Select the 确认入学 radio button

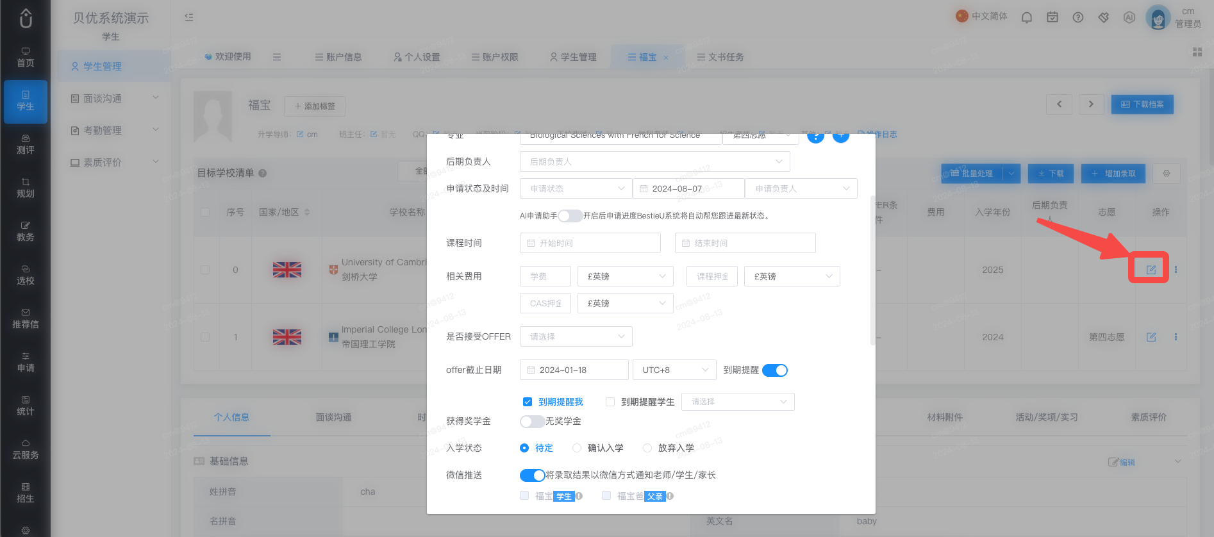pos(577,448)
